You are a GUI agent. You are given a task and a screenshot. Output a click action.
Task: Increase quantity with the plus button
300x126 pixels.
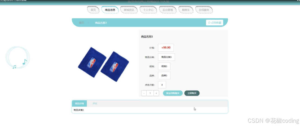tap(156, 93)
